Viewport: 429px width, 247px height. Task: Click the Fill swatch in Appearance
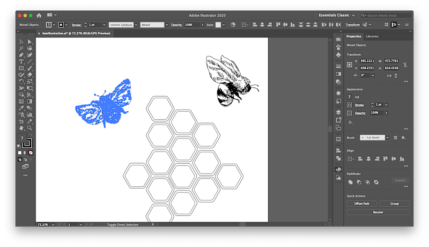point(350,97)
